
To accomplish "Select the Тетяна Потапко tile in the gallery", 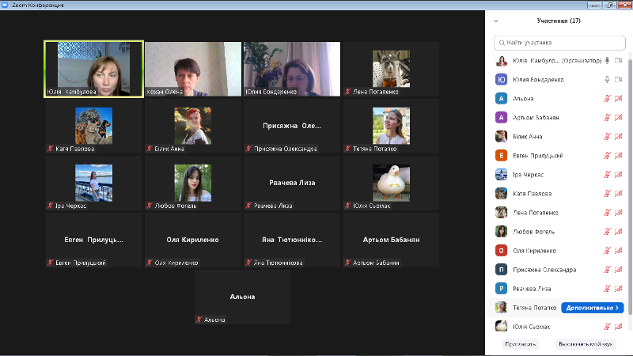I will click(x=391, y=126).
